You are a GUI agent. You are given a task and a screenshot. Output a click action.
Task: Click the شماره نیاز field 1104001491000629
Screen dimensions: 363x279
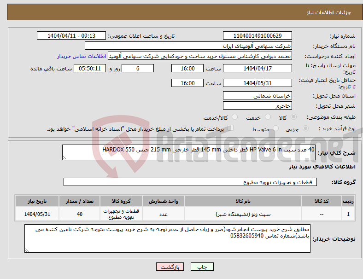(257, 35)
